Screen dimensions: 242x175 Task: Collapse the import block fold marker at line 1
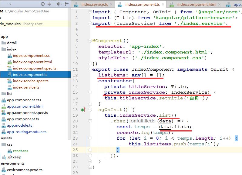[x=90, y=12]
